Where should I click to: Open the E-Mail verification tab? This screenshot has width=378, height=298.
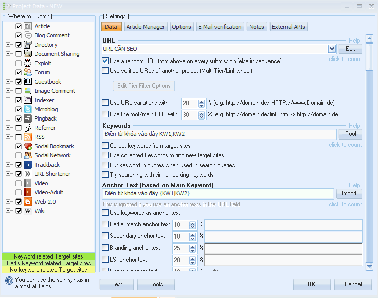pyautogui.click(x=220, y=27)
